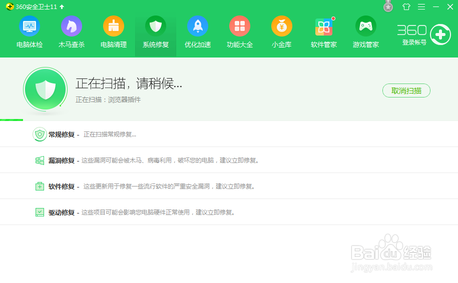Select the 漏洞修复 row label

click(62, 160)
